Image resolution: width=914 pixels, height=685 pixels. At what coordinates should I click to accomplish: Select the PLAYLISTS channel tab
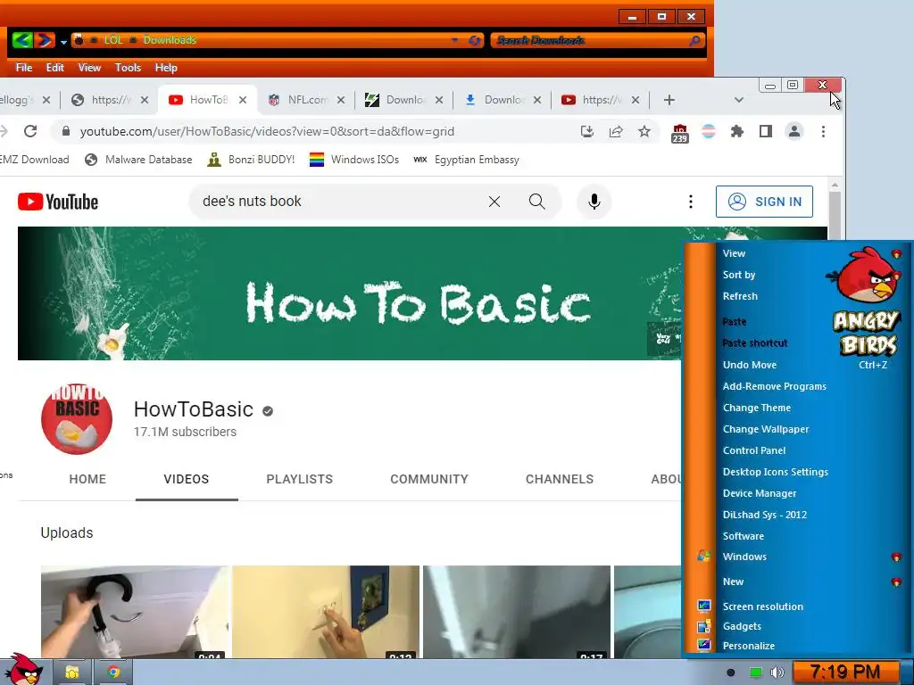click(300, 479)
